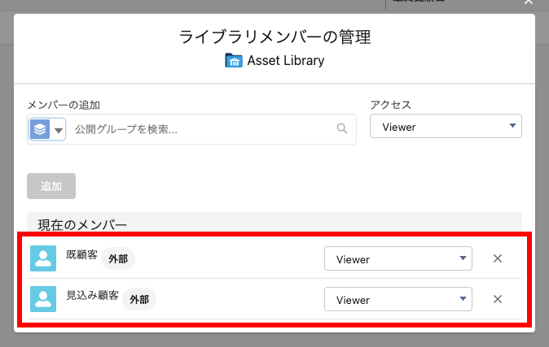Click the magnifier icon in the search box

click(342, 128)
